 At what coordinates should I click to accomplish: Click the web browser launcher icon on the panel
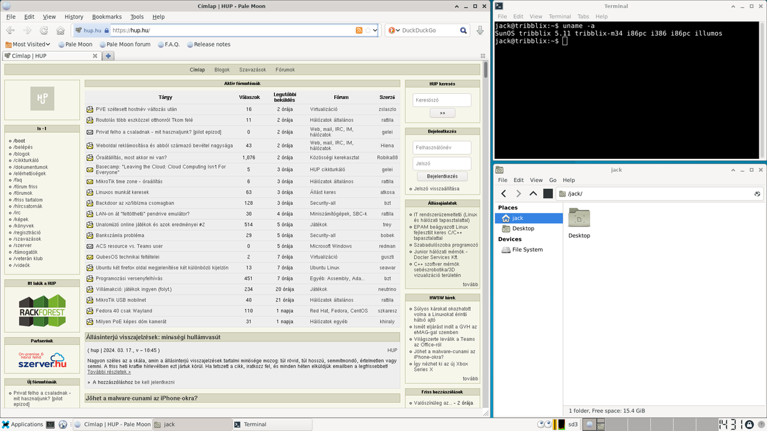click(x=63, y=424)
